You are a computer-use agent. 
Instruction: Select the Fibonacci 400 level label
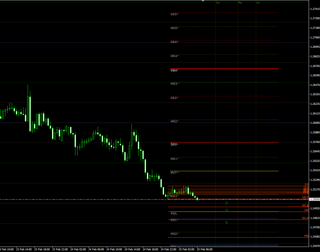[x=306, y=236]
